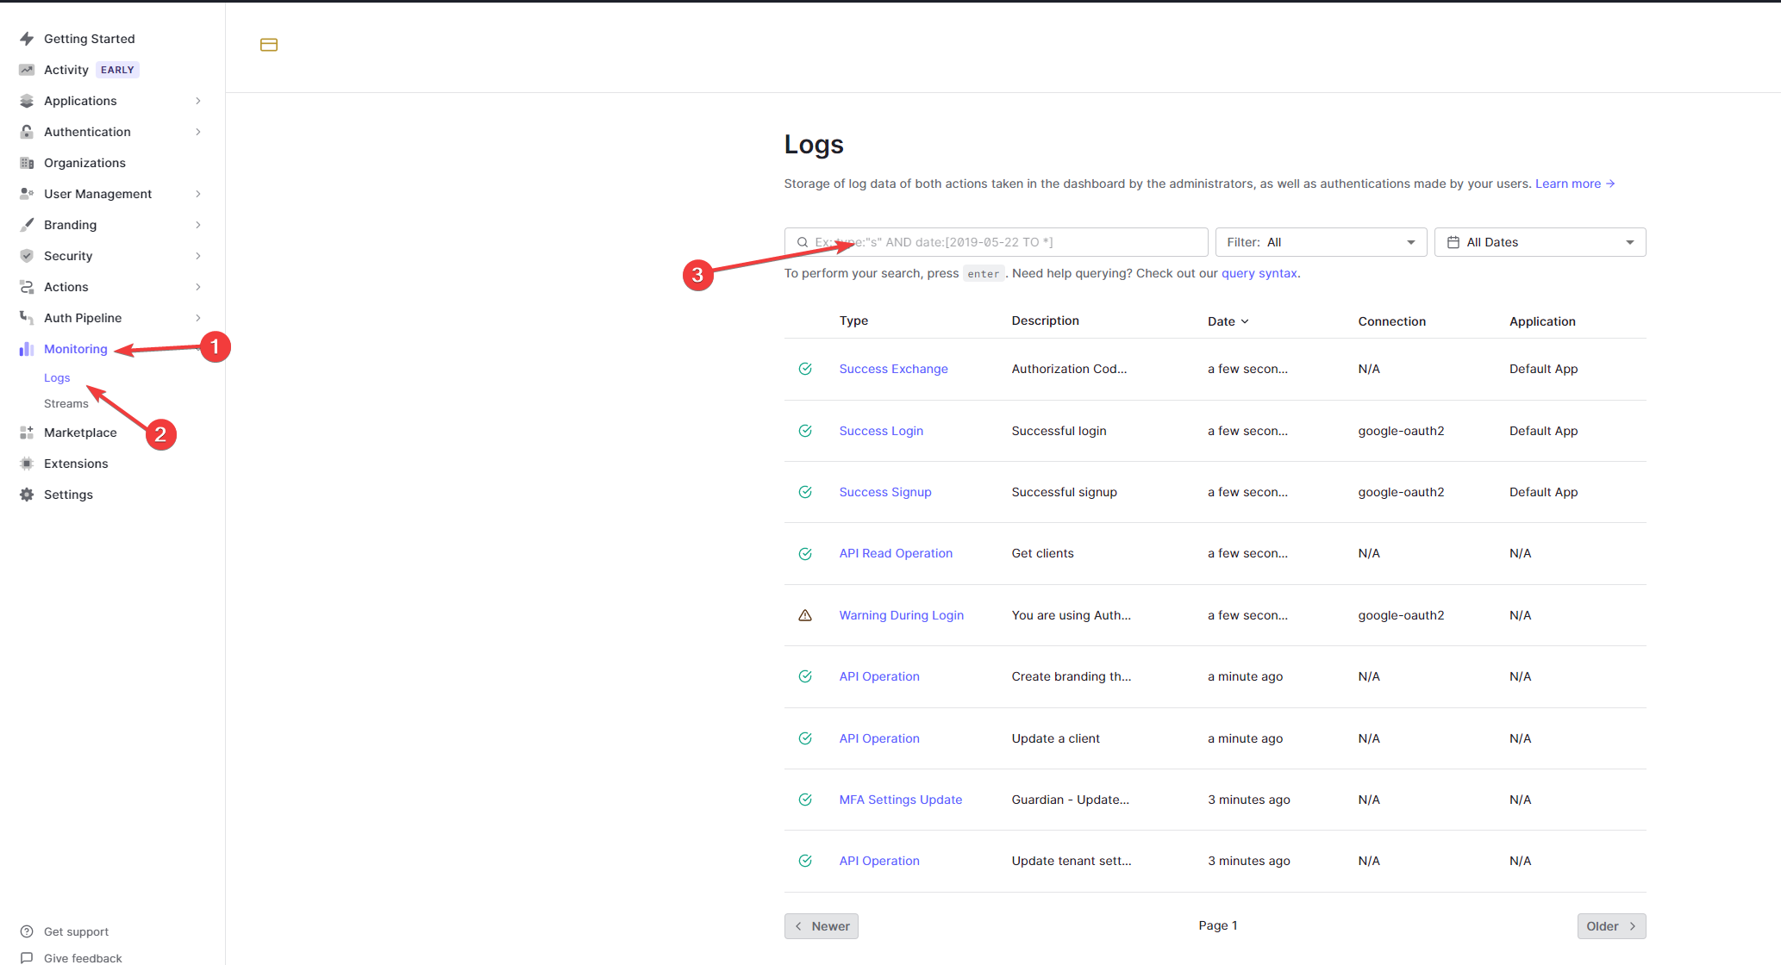The width and height of the screenshot is (1781, 965).
Task: Open the Activity page
Action: 66,70
